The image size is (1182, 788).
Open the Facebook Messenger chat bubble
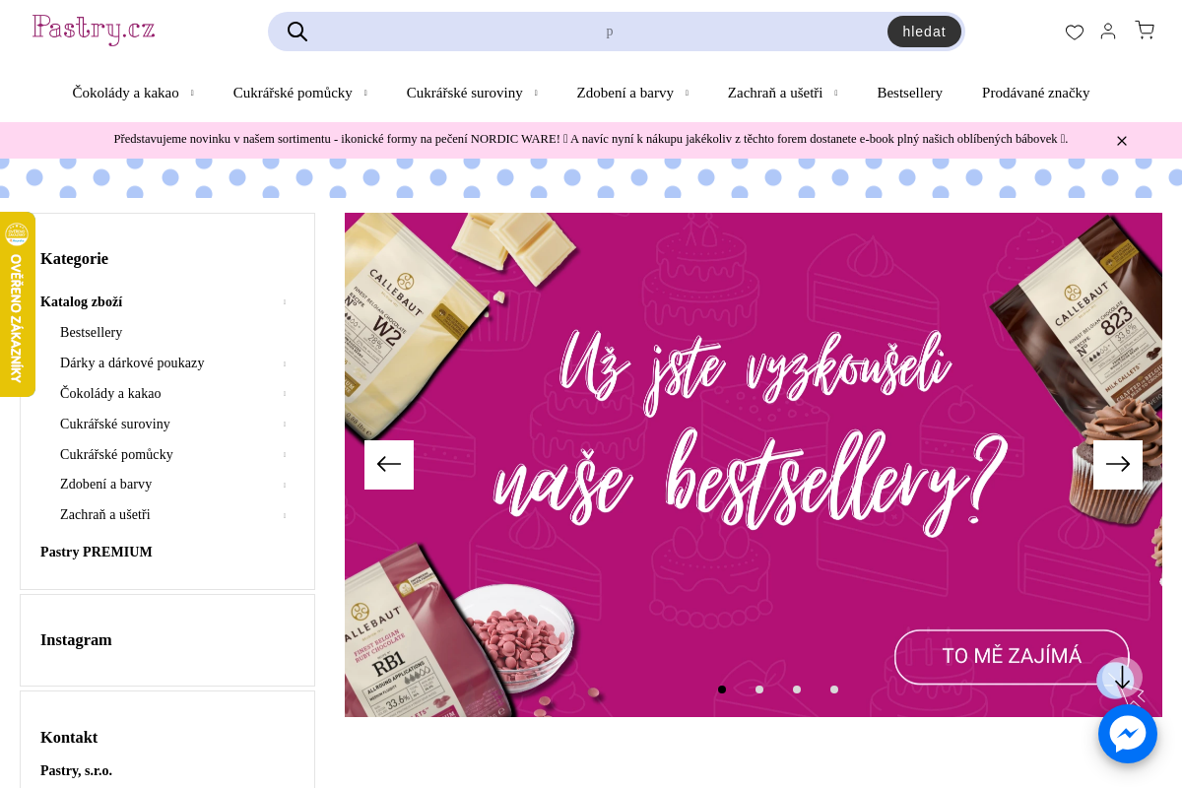pyautogui.click(x=1128, y=734)
